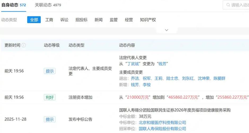Click the 2025-11-28 date cell

(15, 119)
